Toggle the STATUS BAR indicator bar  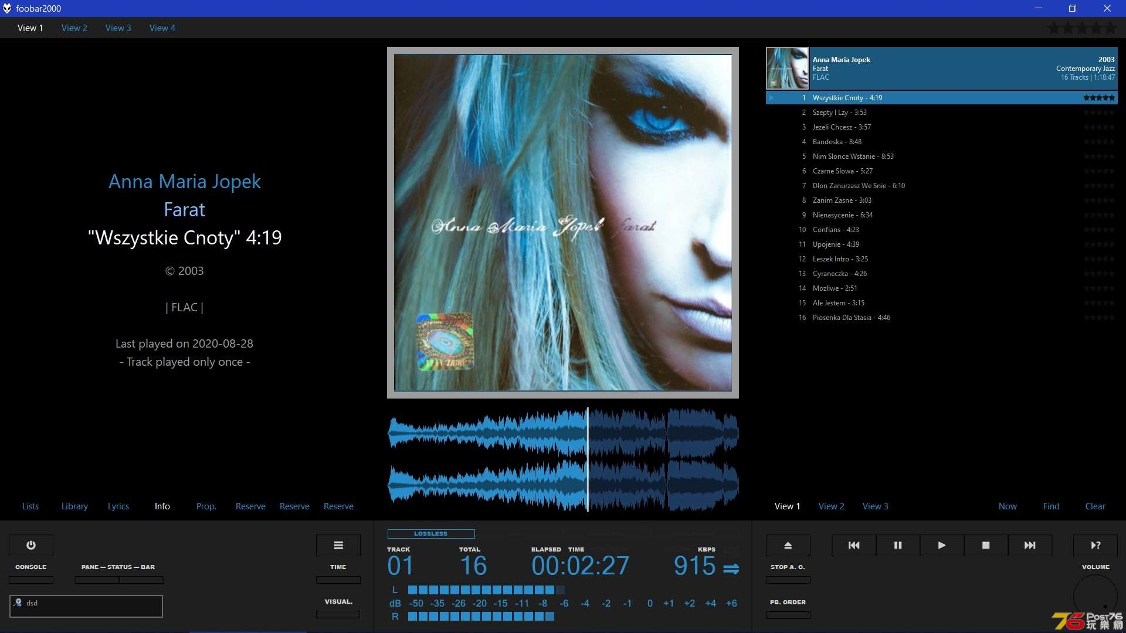(x=141, y=580)
